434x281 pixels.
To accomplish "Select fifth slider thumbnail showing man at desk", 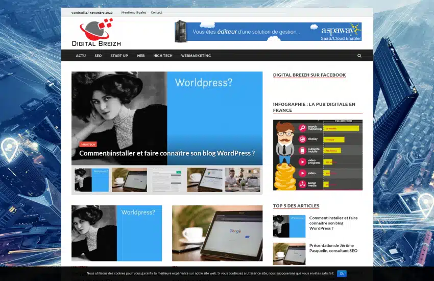I will [243, 180].
